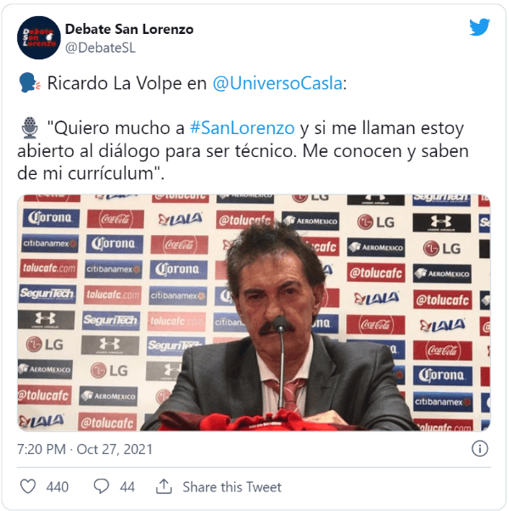509x511 pixels.
Task: View the 44 replies count
Action: pos(127,487)
